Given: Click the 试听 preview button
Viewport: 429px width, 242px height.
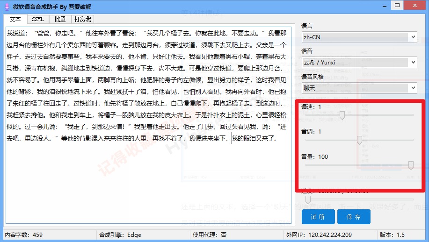Looking at the screenshot, I should [318, 217].
